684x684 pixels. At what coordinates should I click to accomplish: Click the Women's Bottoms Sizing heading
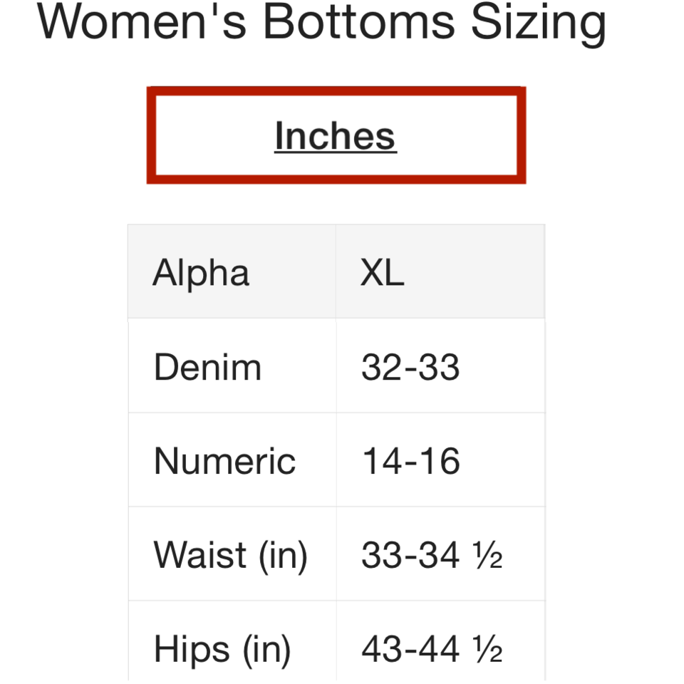coord(321,21)
